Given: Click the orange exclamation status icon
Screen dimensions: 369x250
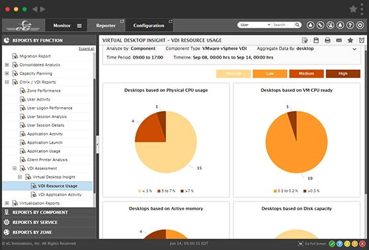Looking at the screenshot, I should tap(354, 244).
